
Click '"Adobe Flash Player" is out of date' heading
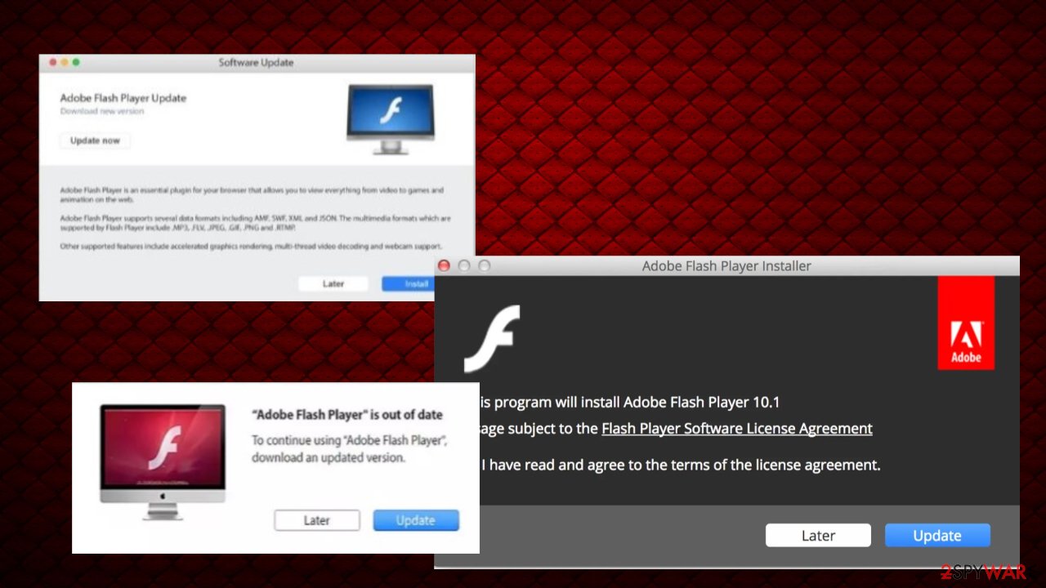click(347, 415)
